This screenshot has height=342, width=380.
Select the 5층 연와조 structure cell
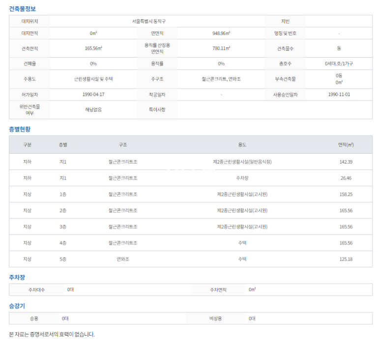click(122, 259)
